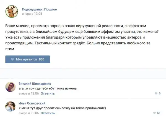Like Илья's comment with the heart icon
Screen dimensions: 166x117
[x=154, y=113]
